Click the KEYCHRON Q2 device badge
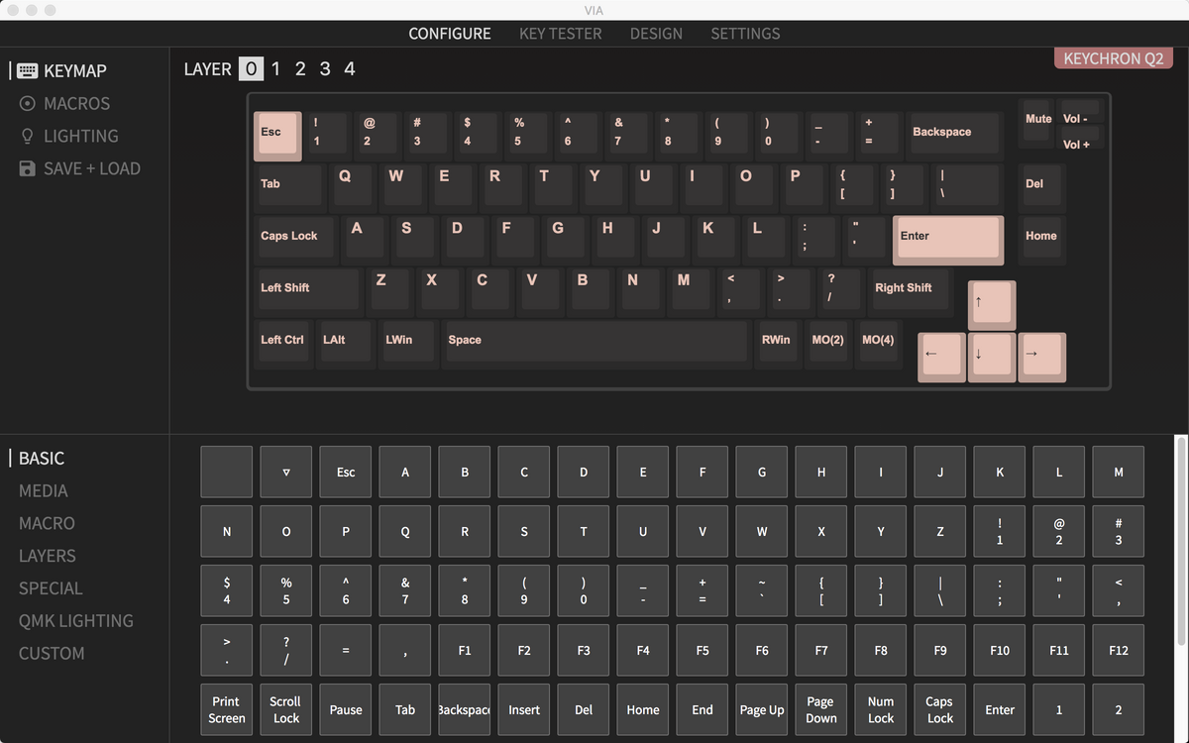This screenshot has height=743, width=1189. [1113, 57]
